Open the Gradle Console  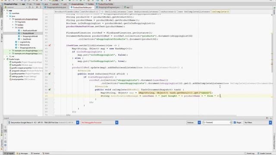point(264,153)
